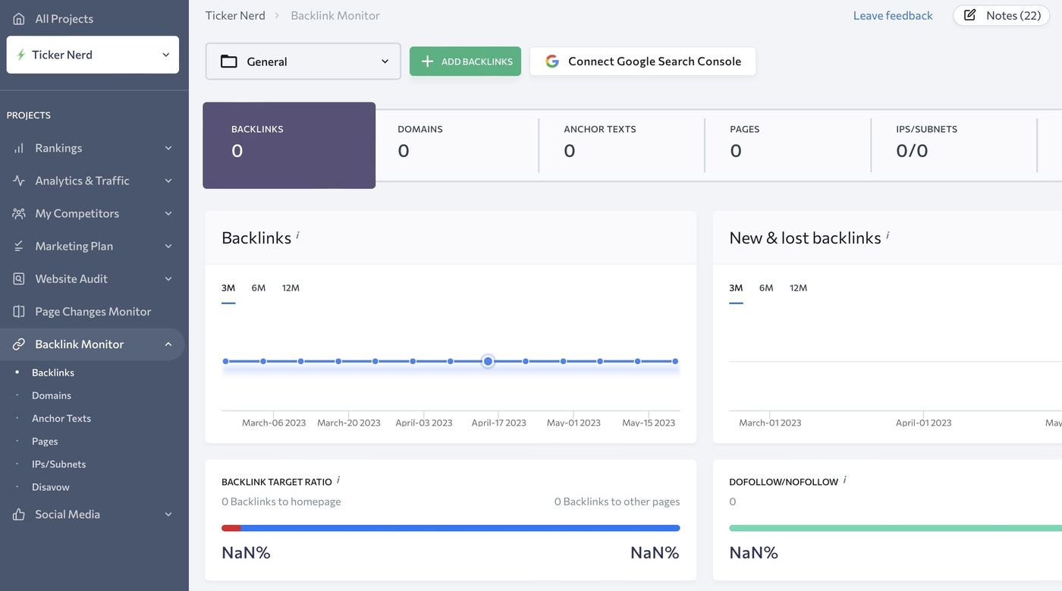Select 12M range in Backlinks chart
The height and width of the screenshot is (591, 1062).
[x=291, y=288]
